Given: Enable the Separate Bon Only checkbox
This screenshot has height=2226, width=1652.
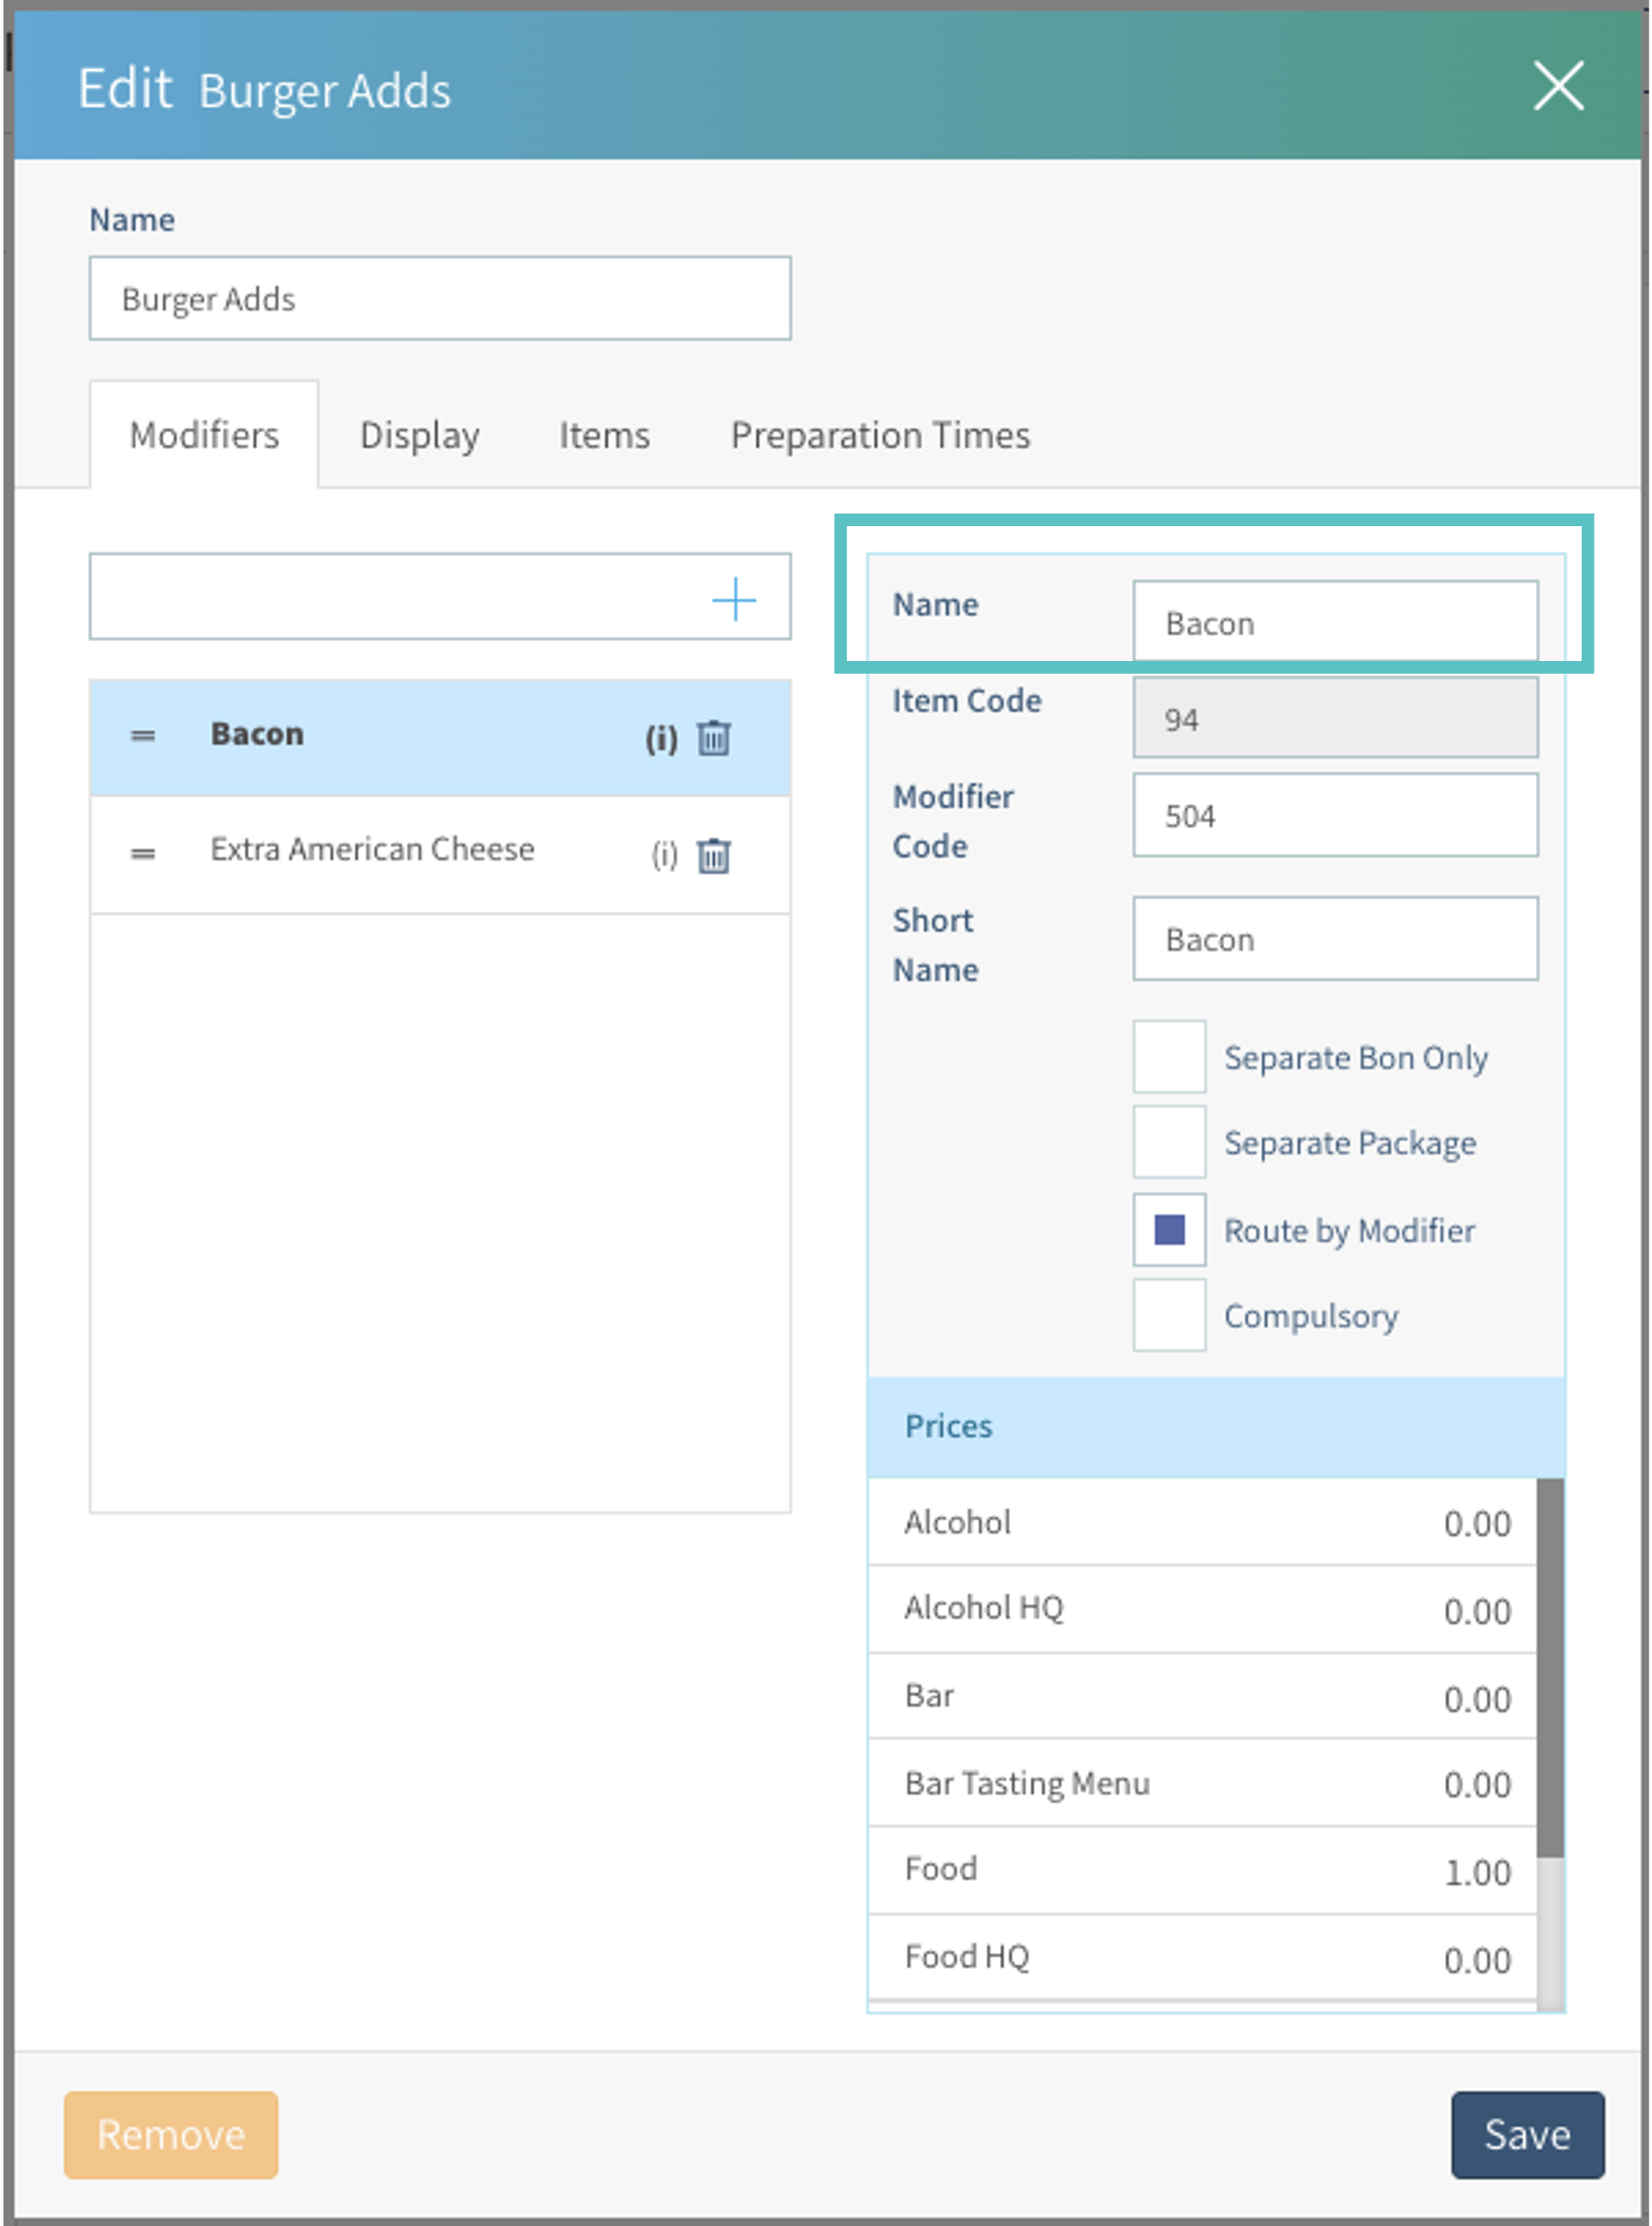Looking at the screenshot, I should point(1168,1056).
